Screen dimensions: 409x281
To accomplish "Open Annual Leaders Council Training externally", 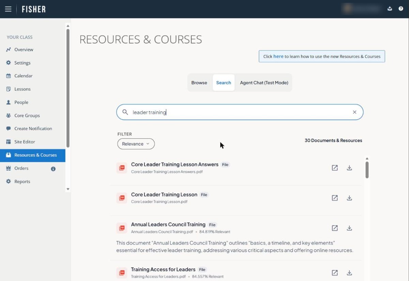I will (x=335, y=228).
